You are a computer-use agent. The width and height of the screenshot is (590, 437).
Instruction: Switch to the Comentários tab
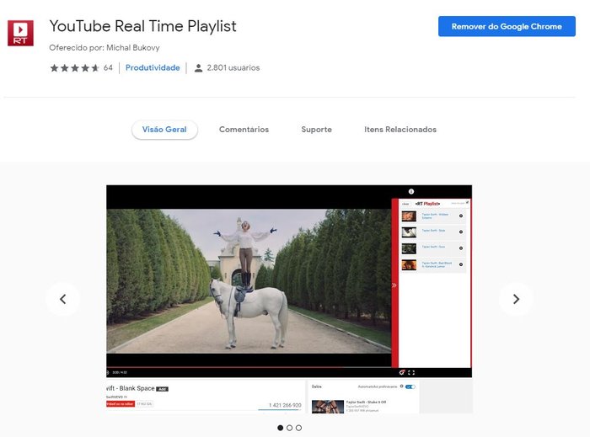click(244, 130)
